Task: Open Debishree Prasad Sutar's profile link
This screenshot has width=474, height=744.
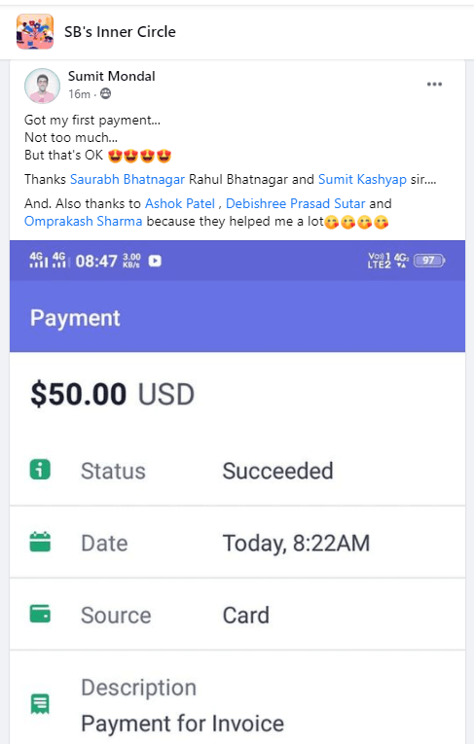Action: click(x=296, y=203)
